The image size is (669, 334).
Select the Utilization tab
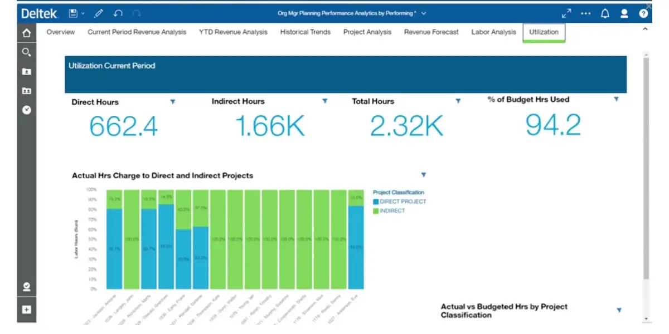coord(544,32)
